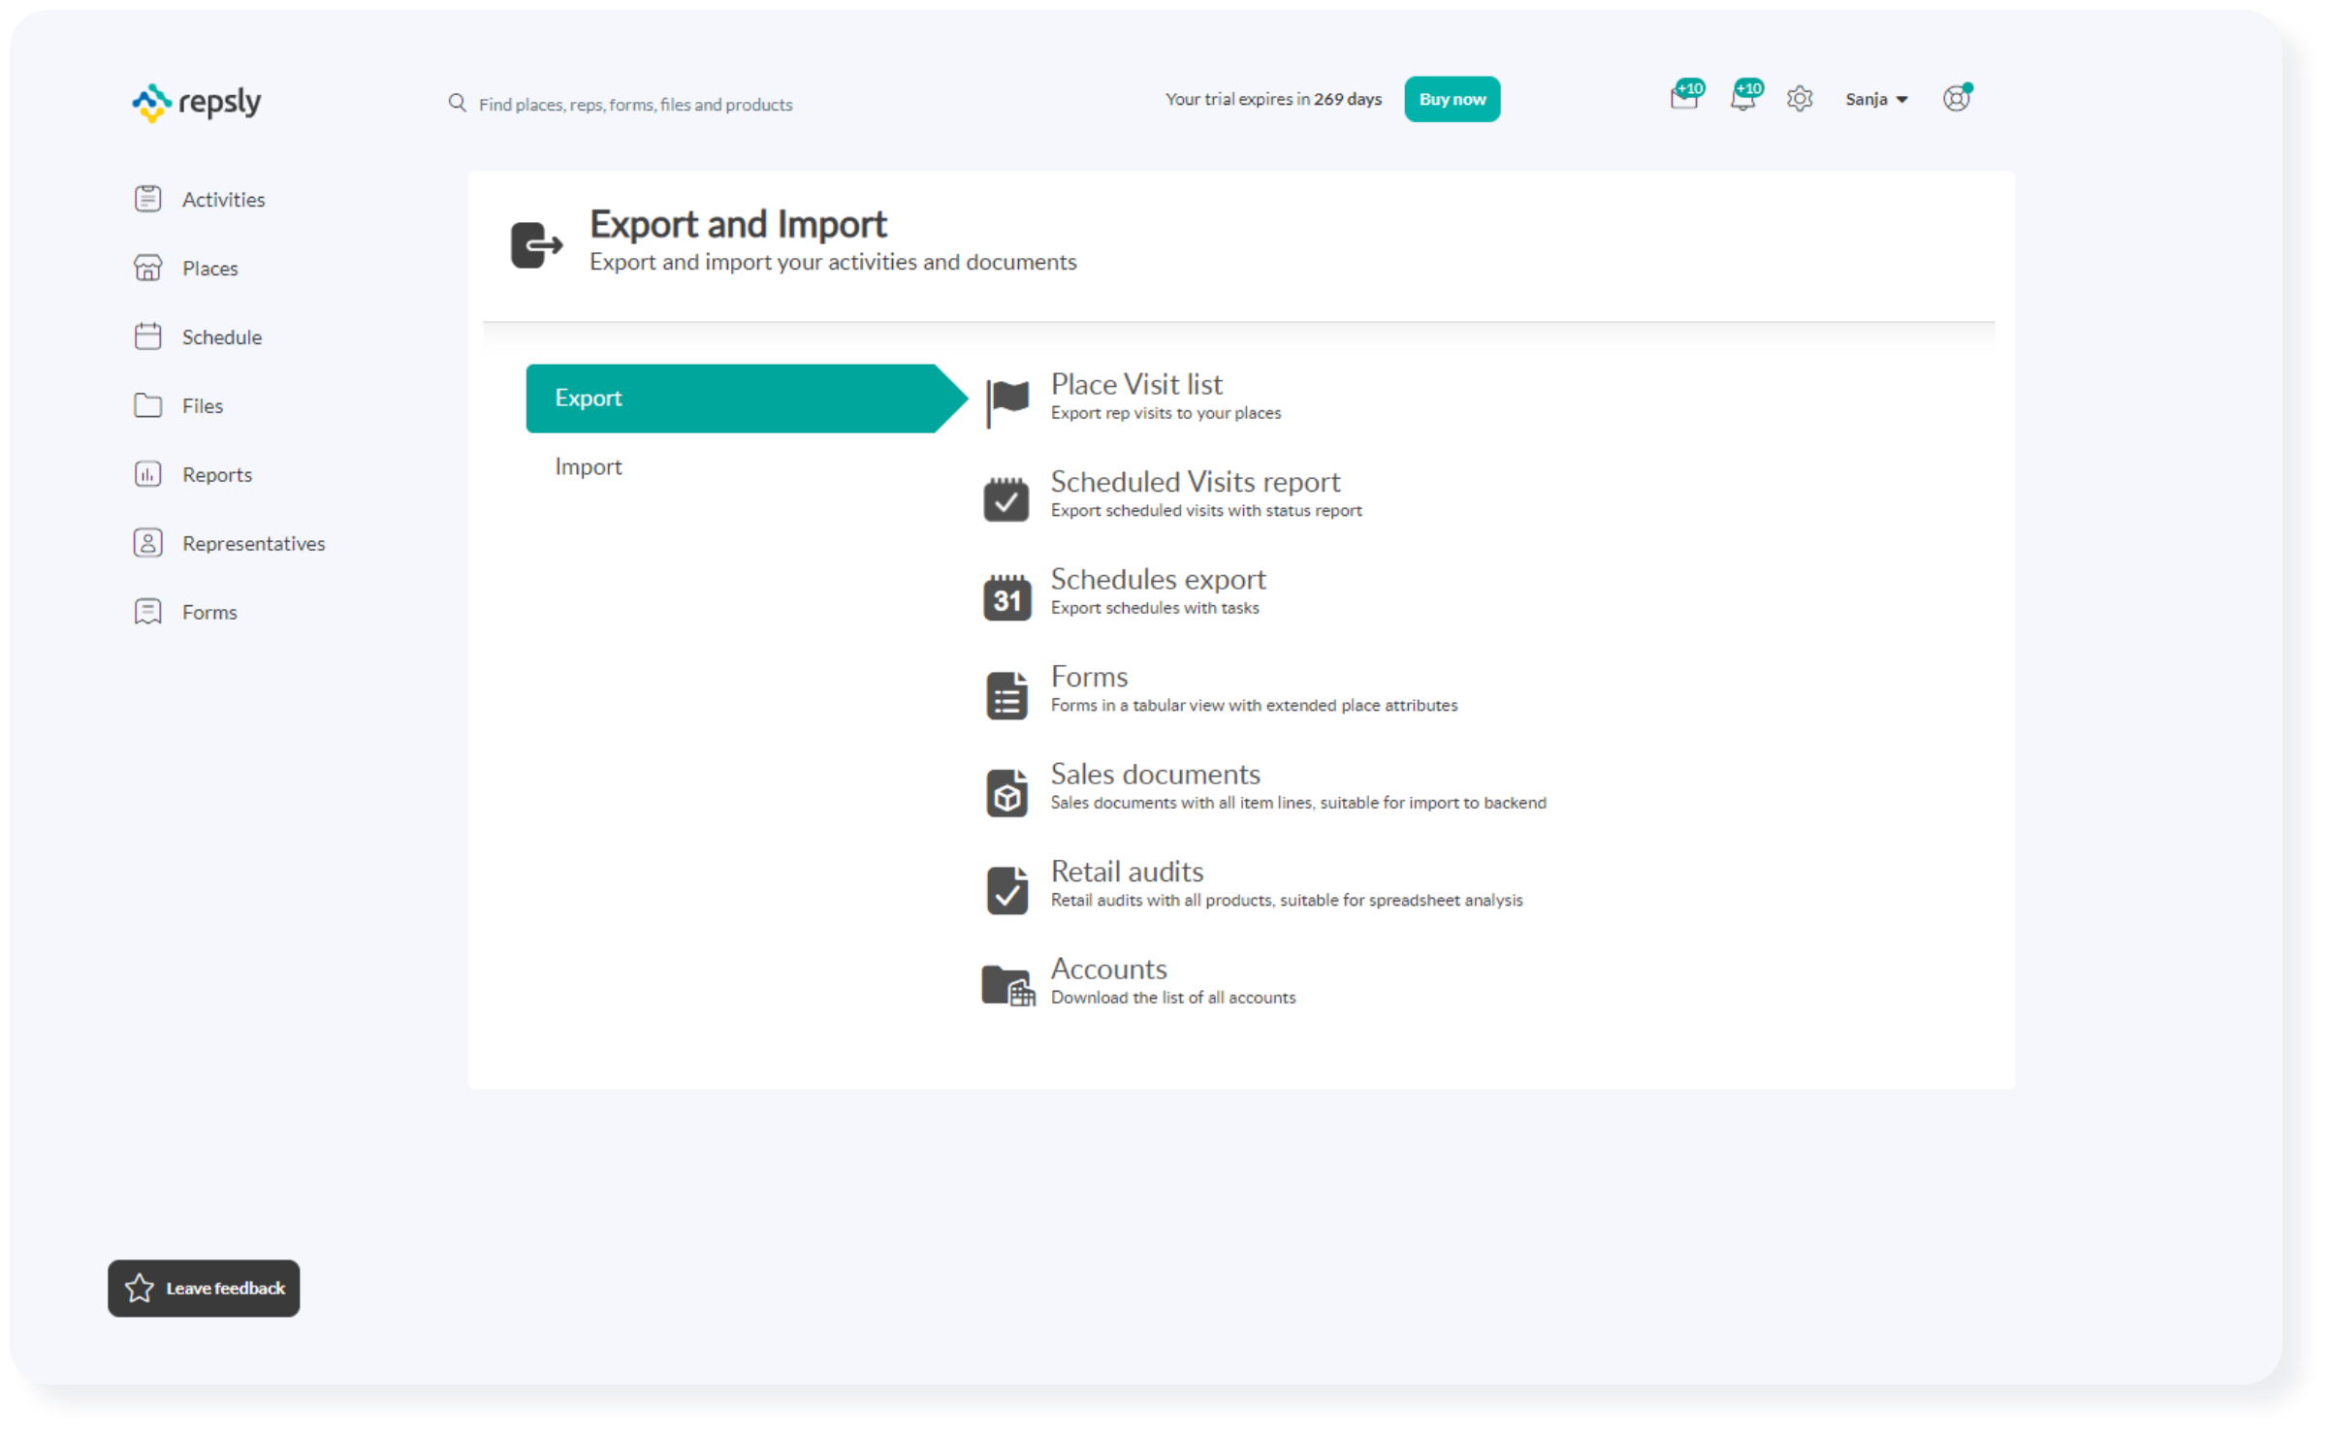Click the Export and Import page icon
Viewport: 2331px width, 1433px height.
click(x=536, y=239)
